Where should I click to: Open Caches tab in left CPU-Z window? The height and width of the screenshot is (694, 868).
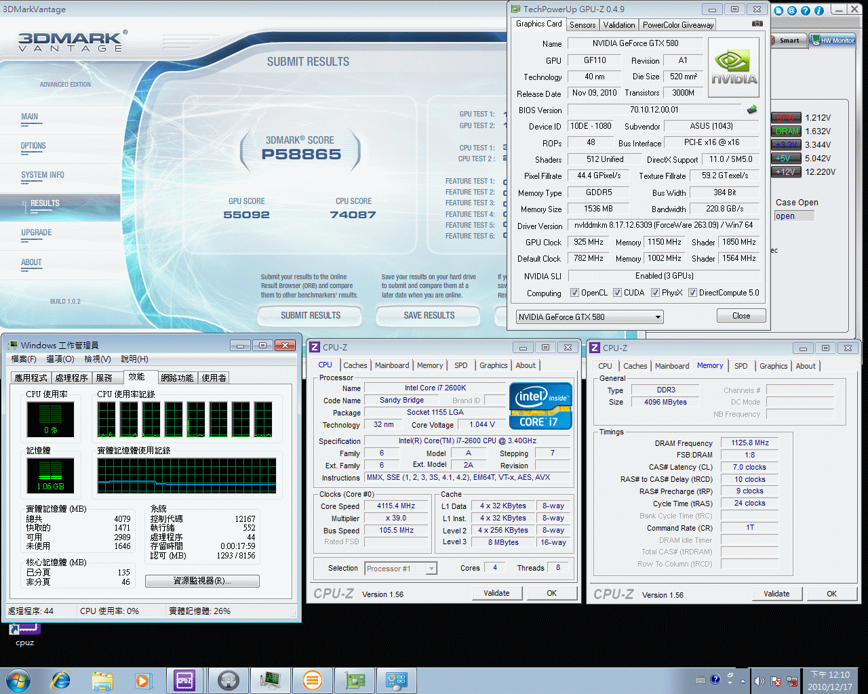(x=355, y=365)
